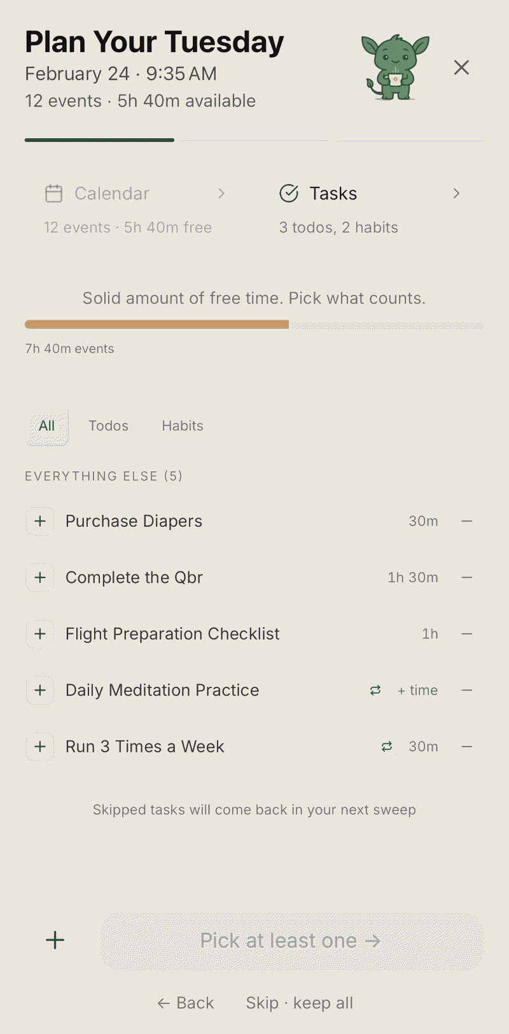Click the large plus icon to add new task
509x1034 pixels.
55,940
